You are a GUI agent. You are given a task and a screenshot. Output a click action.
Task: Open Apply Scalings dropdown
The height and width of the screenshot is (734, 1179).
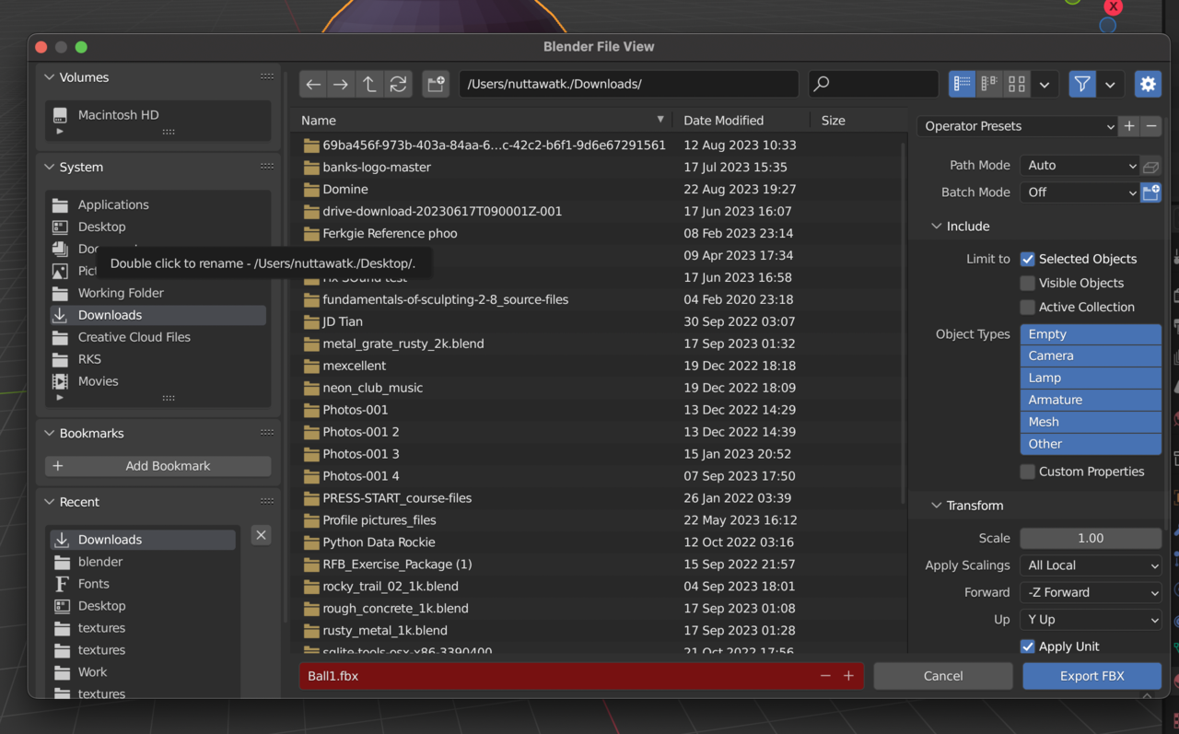click(1091, 565)
